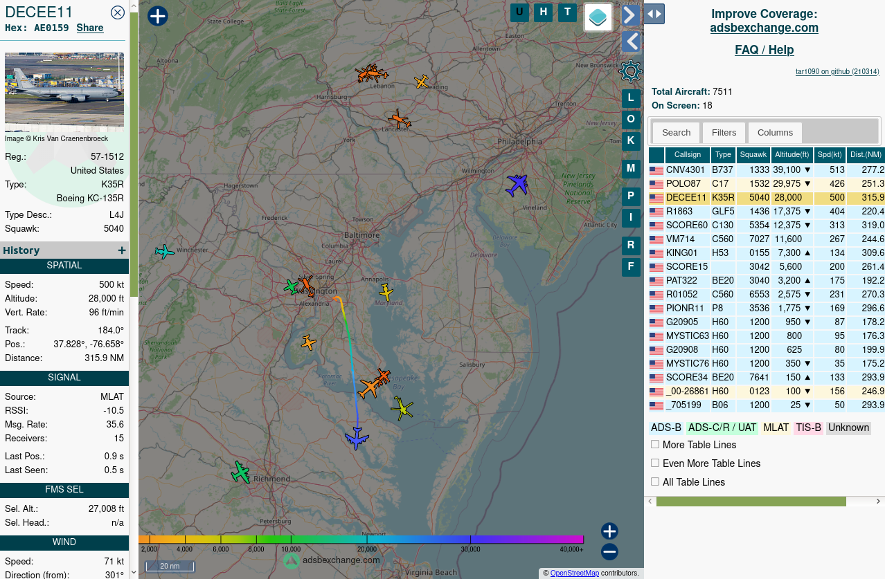Click the left chevron sidebar button
The height and width of the screenshot is (579, 885).
coord(630,42)
